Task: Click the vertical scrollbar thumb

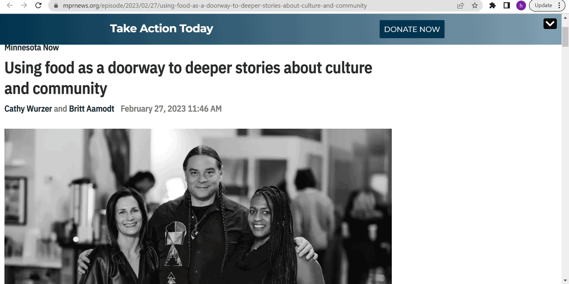Action: 565,37
